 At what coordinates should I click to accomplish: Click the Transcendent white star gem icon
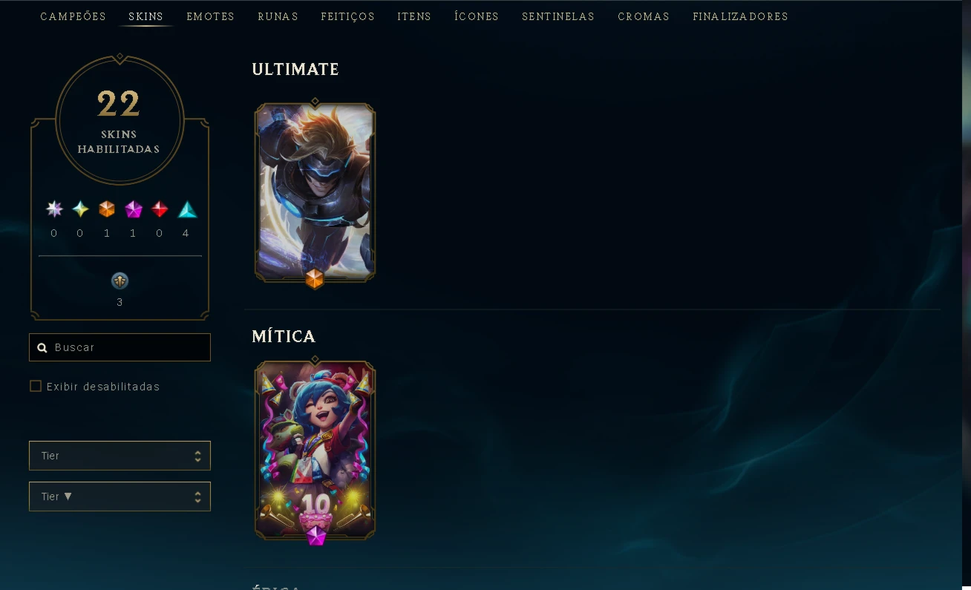tap(54, 209)
